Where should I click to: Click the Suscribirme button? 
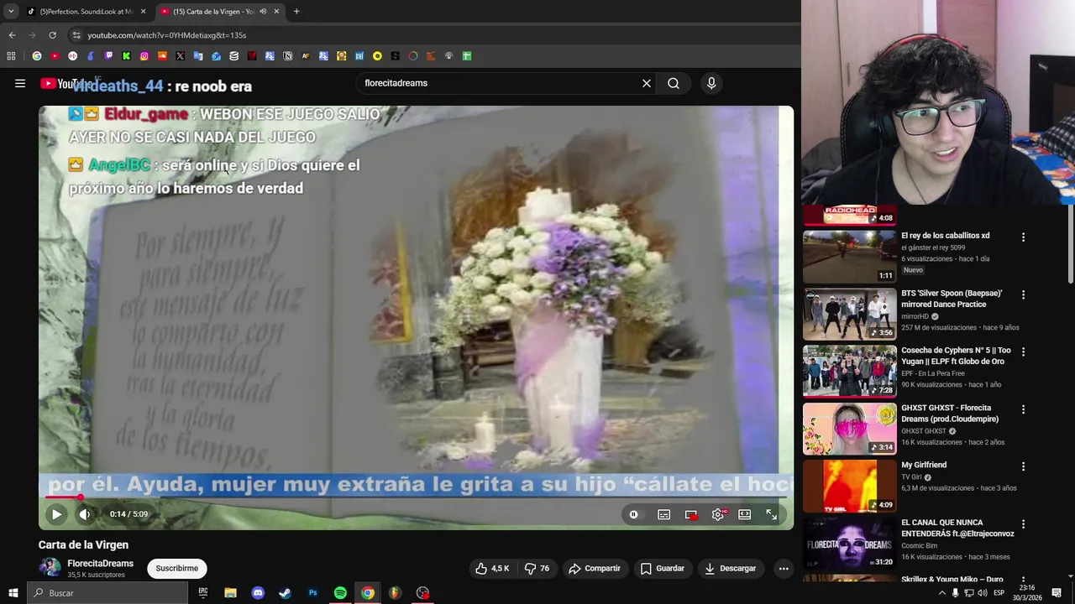point(176,568)
